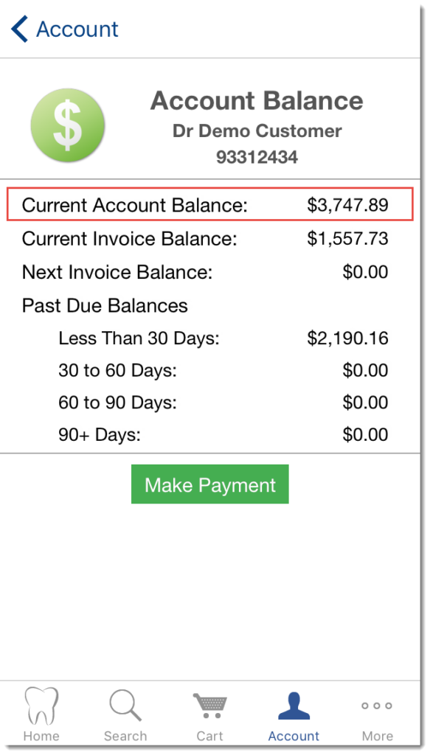The height and width of the screenshot is (755, 430).
Task: Select the Cart tab label
Action: [210, 737]
